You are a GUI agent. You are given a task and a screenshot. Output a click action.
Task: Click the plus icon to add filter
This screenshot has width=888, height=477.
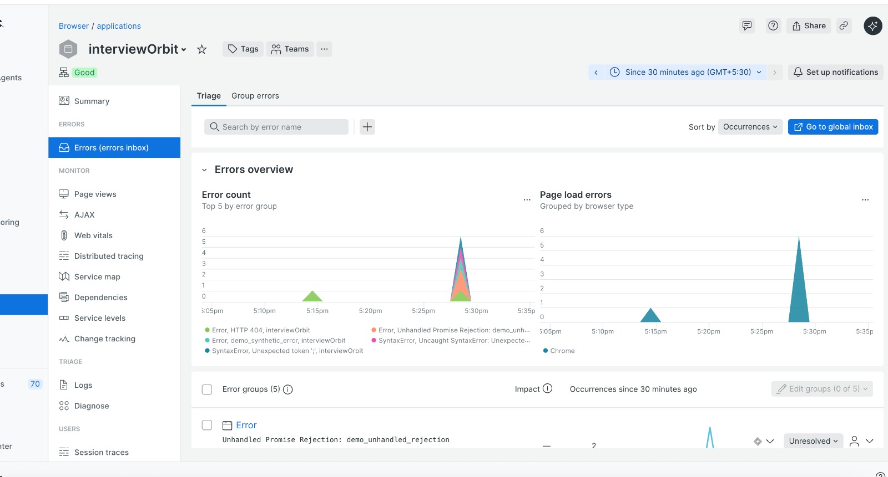367,127
